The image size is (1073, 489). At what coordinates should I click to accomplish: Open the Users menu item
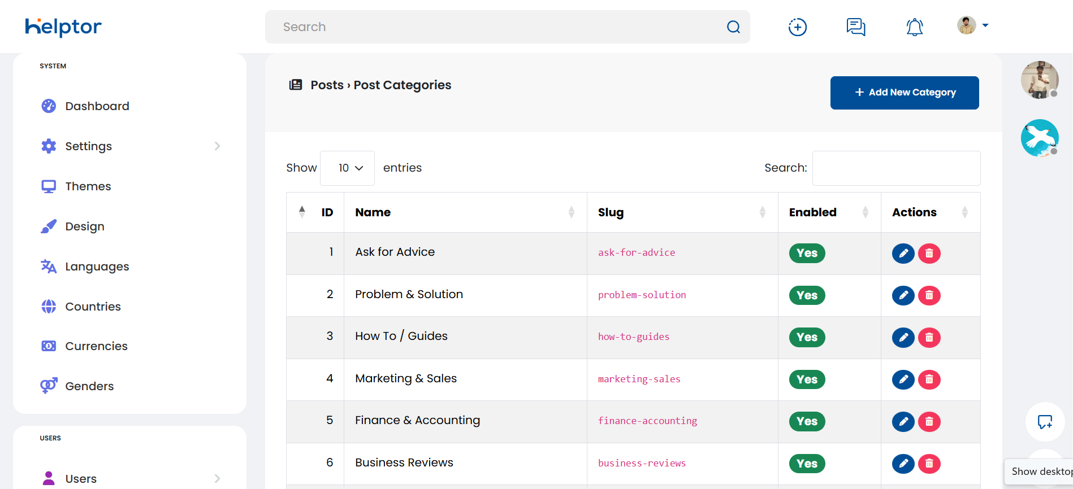point(81,479)
